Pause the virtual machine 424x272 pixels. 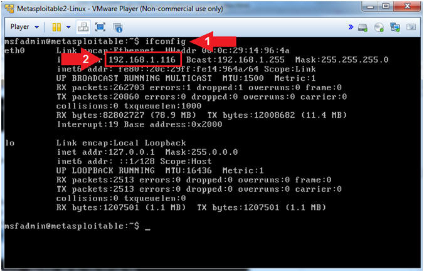point(56,27)
